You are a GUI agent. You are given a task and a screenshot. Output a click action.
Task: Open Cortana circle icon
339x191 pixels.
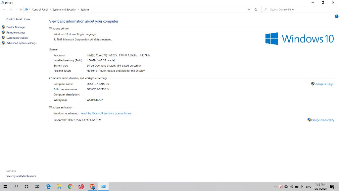[26, 186]
